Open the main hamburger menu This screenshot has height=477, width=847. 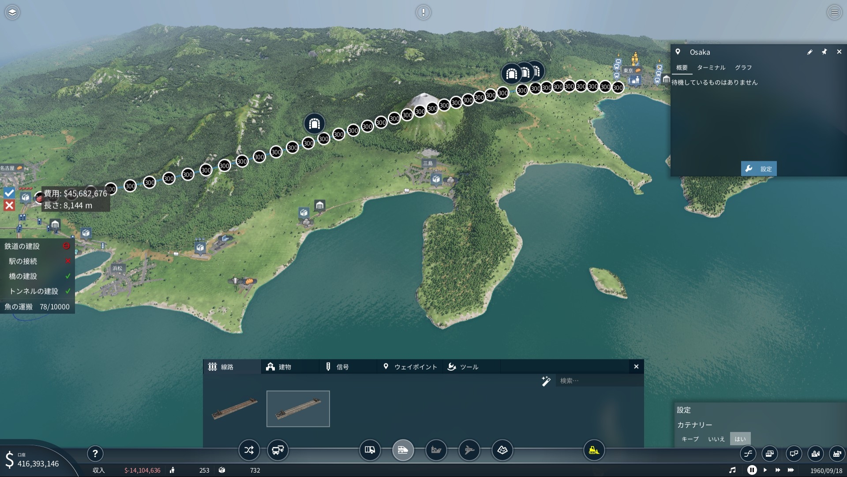[x=834, y=12]
